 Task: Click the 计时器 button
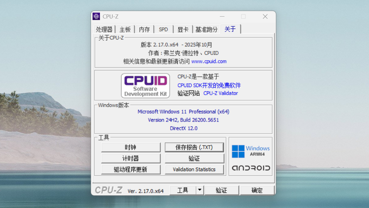(x=131, y=158)
